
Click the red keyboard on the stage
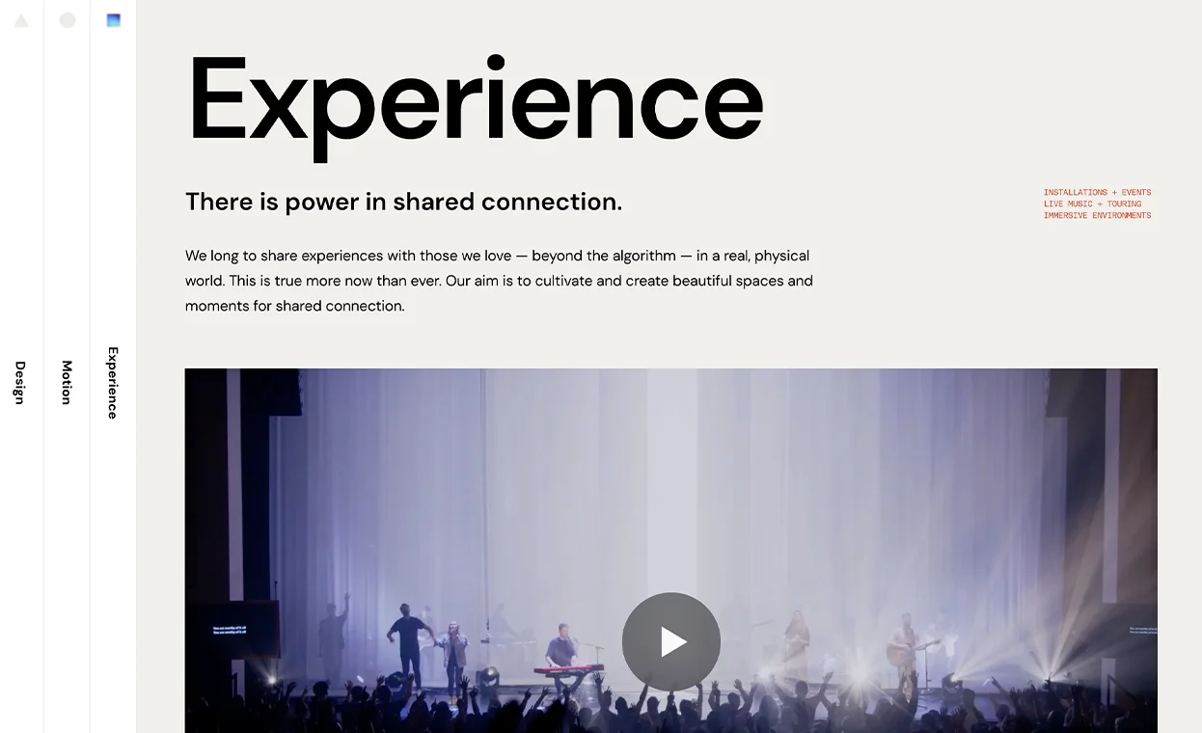(568, 669)
